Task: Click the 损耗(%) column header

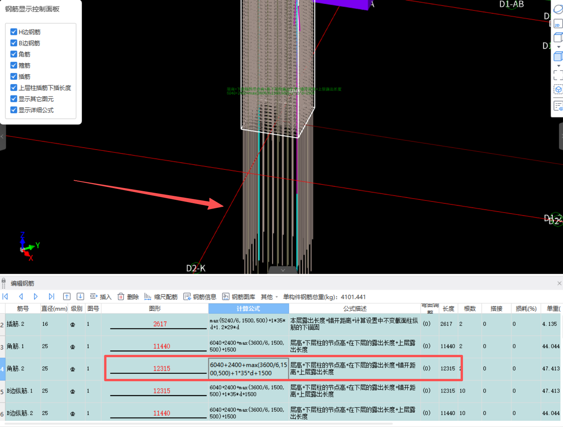Action: click(x=526, y=309)
